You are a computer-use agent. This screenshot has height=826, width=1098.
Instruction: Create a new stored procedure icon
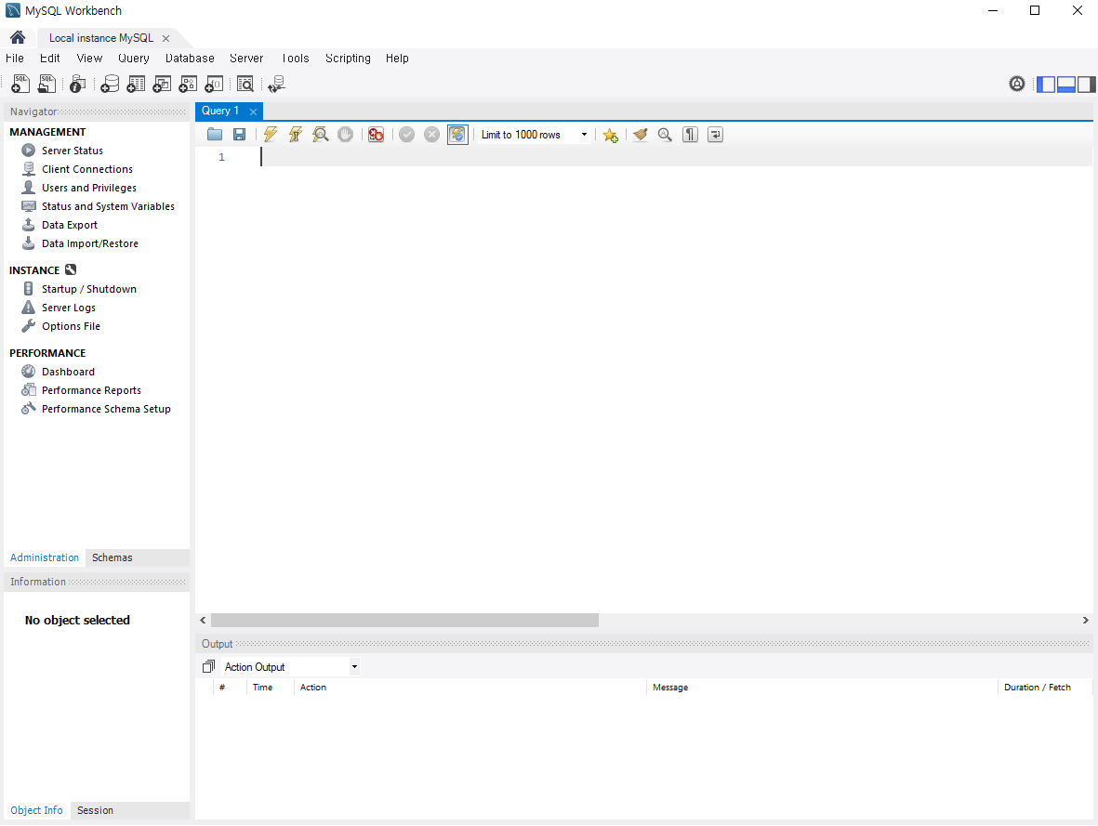[x=188, y=84]
